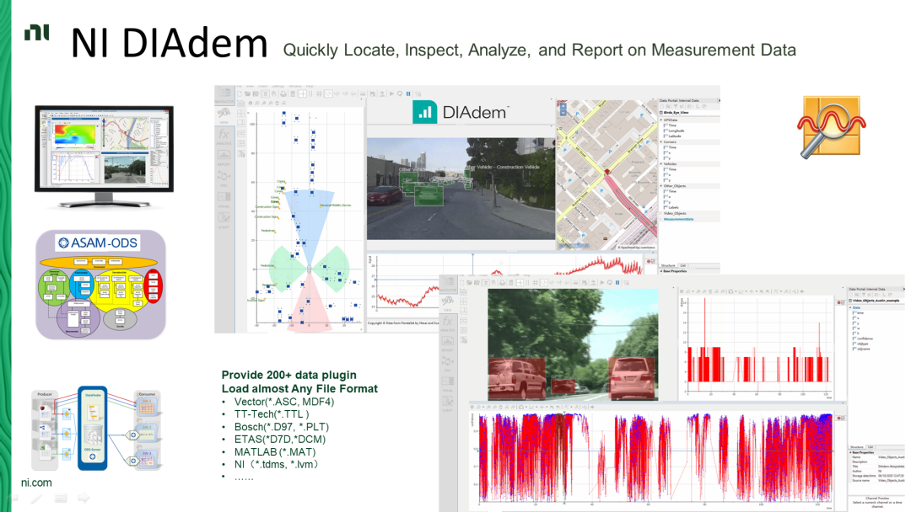The image size is (911, 512).
Task: Select the objtype channel in lower Data Portal
Action: click(861, 344)
